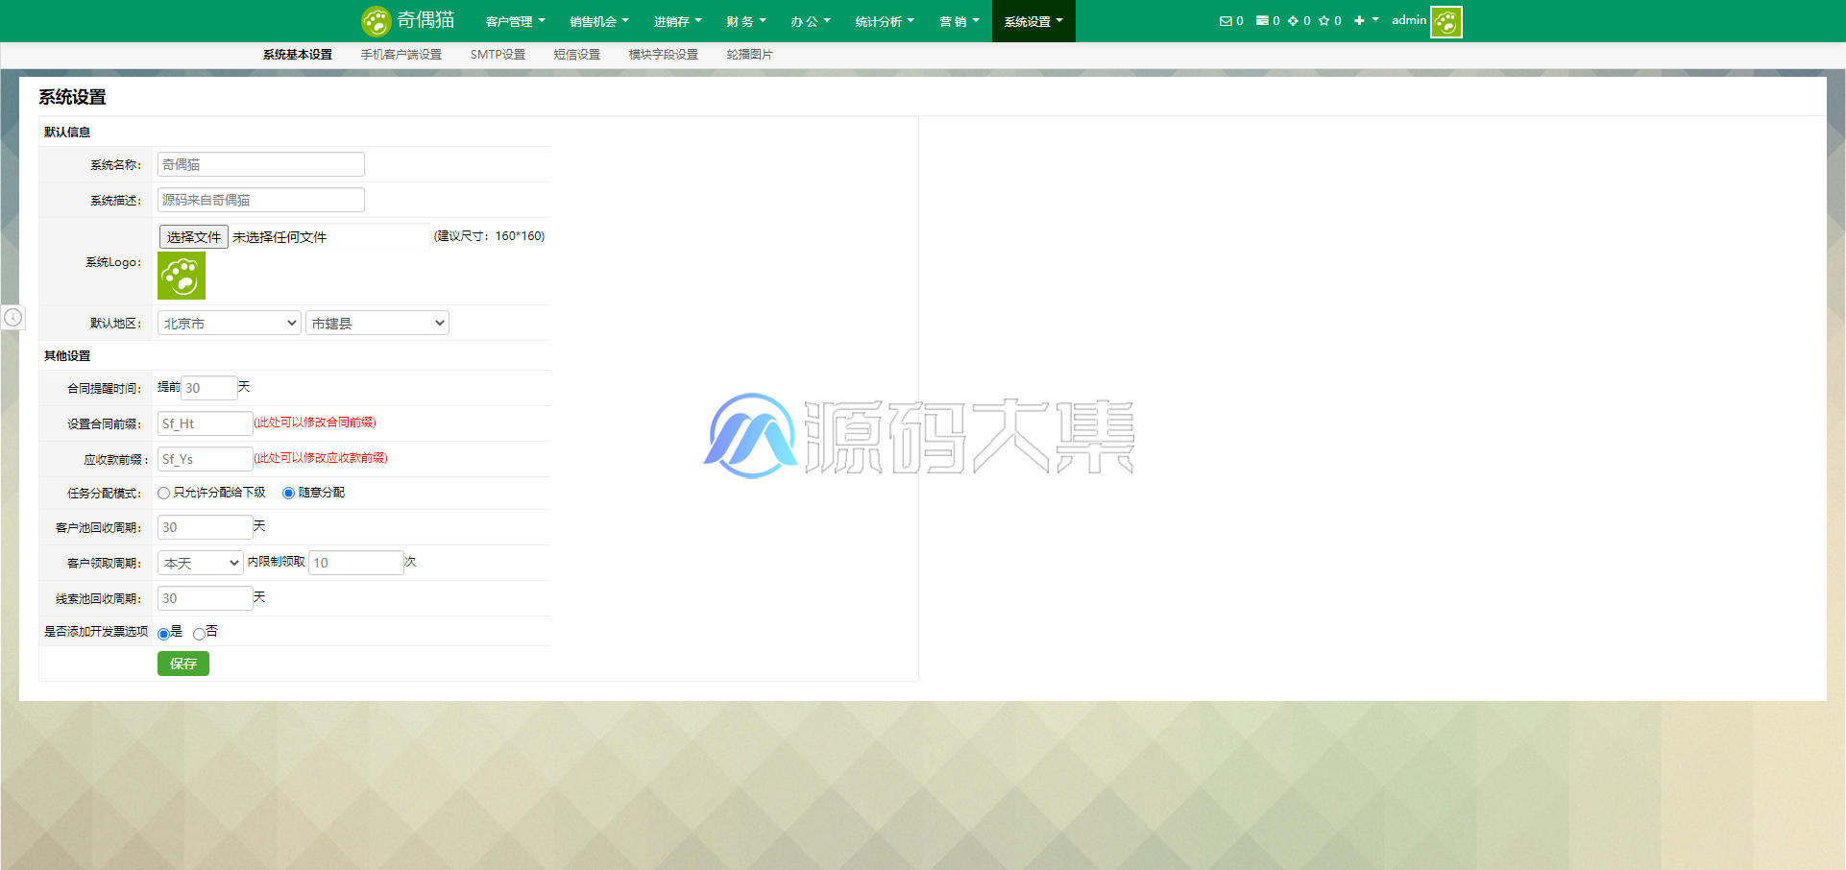Screen dimensions: 1846x870
Task: Click the admin avatar image
Action: pos(1446,21)
